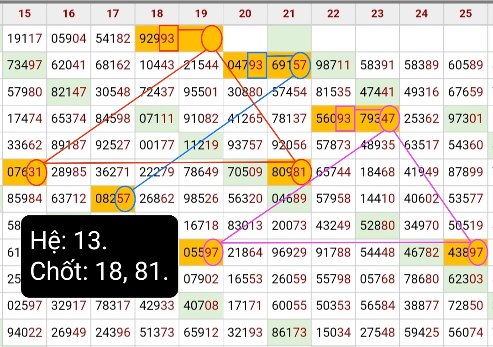Click the cell 95501
493x347 pixels.
click(x=201, y=92)
